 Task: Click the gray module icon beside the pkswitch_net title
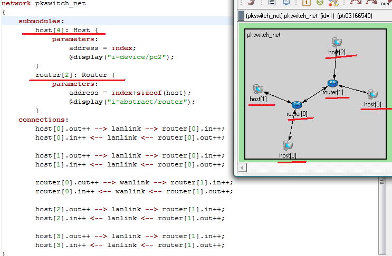241,15
